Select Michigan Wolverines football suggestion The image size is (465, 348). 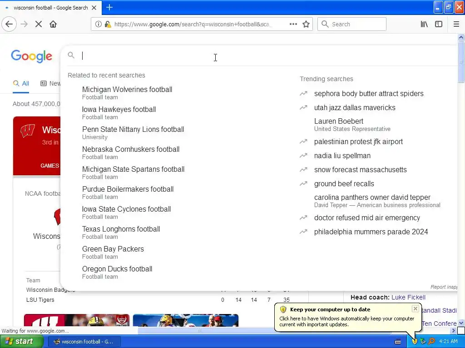[127, 93]
